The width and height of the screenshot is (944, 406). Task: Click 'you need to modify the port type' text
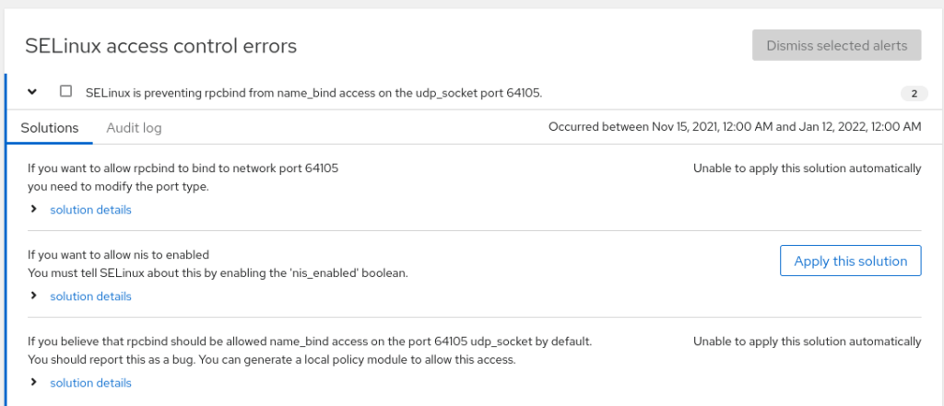[118, 187]
